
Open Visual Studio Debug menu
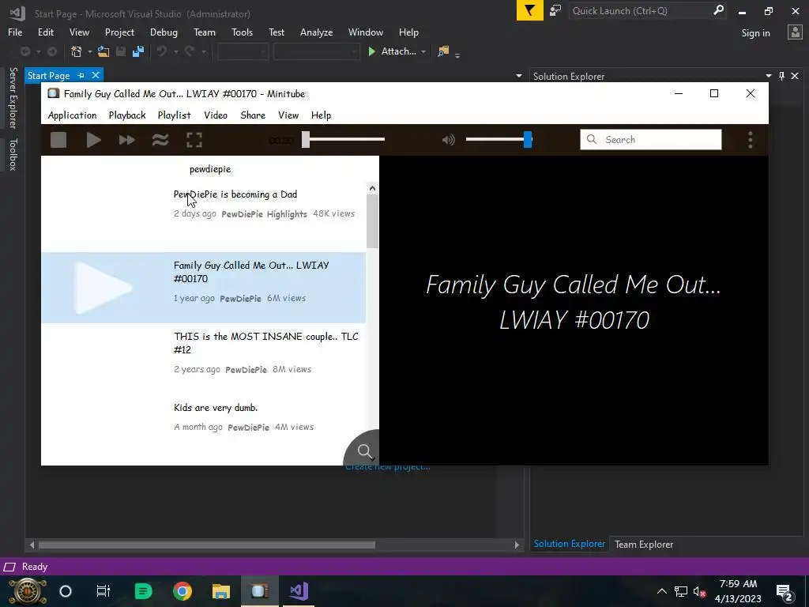pos(164,32)
